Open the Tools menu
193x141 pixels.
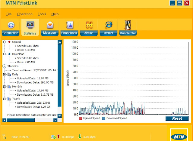(42, 14)
